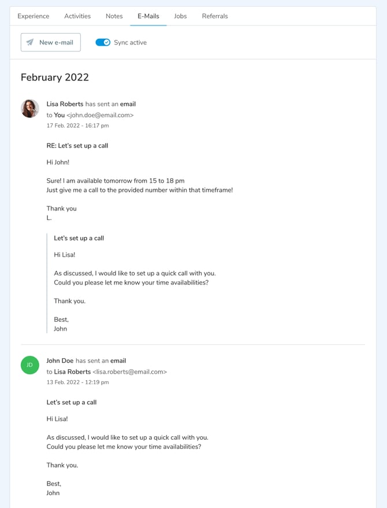Click the 13 Feb. 2022 timestamp
Screen dimensions: 387x508
point(77,382)
